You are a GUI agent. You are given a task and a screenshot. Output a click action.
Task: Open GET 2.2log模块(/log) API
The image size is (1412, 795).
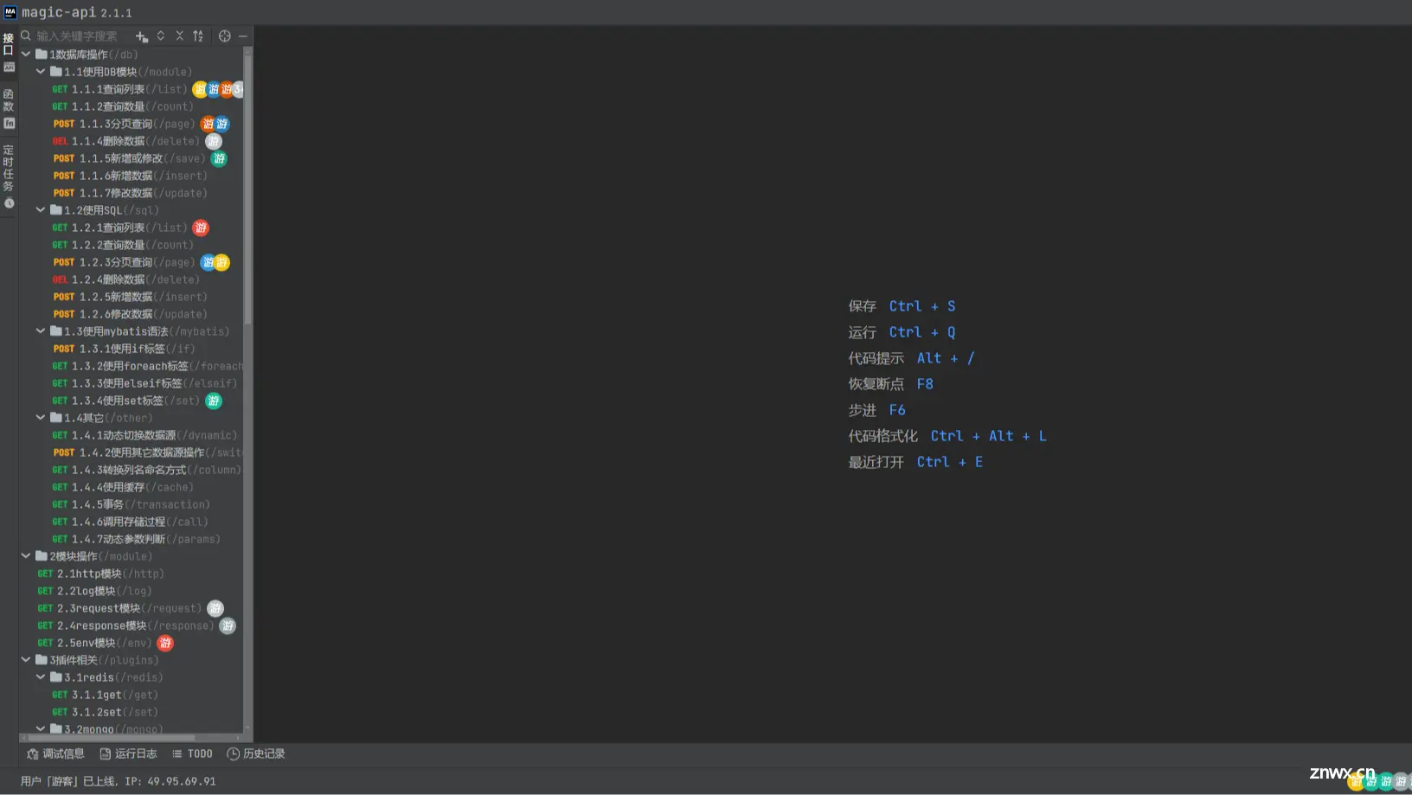pos(94,591)
